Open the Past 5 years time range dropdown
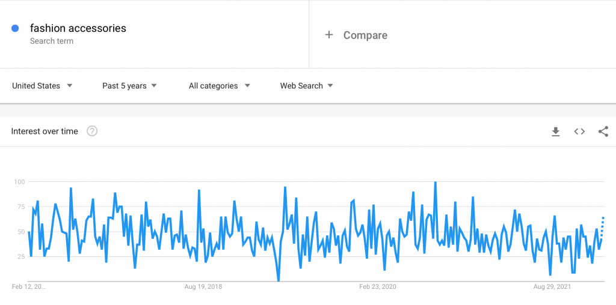 pyautogui.click(x=129, y=86)
